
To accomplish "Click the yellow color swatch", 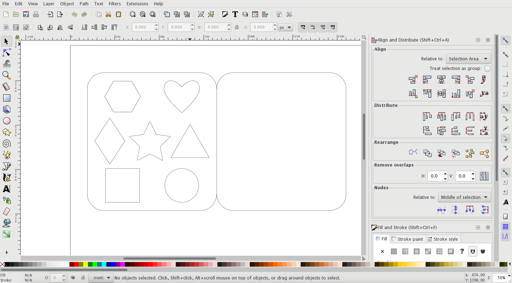I will [x=85, y=264].
